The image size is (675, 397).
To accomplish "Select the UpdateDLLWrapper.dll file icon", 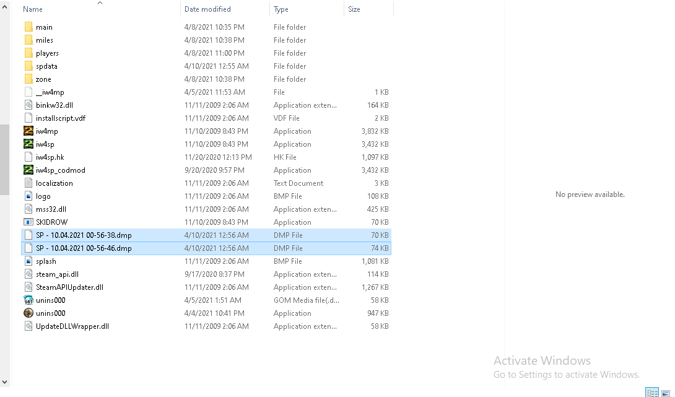I will click(28, 326).
